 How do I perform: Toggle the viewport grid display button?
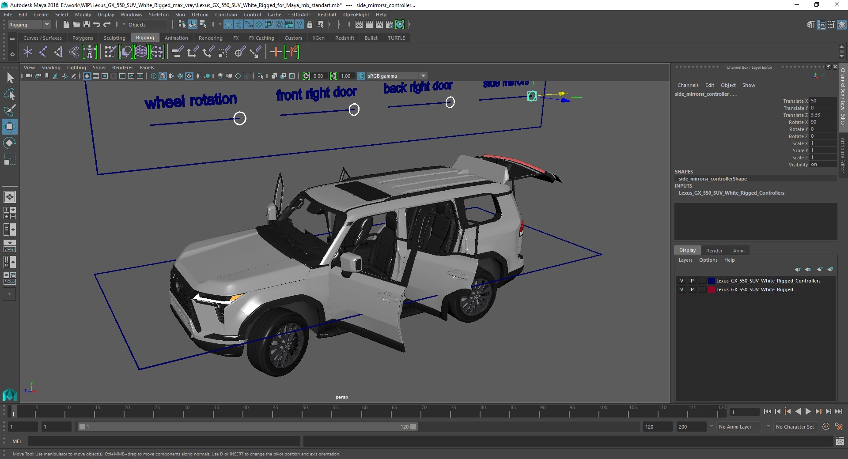pos(87,76)
